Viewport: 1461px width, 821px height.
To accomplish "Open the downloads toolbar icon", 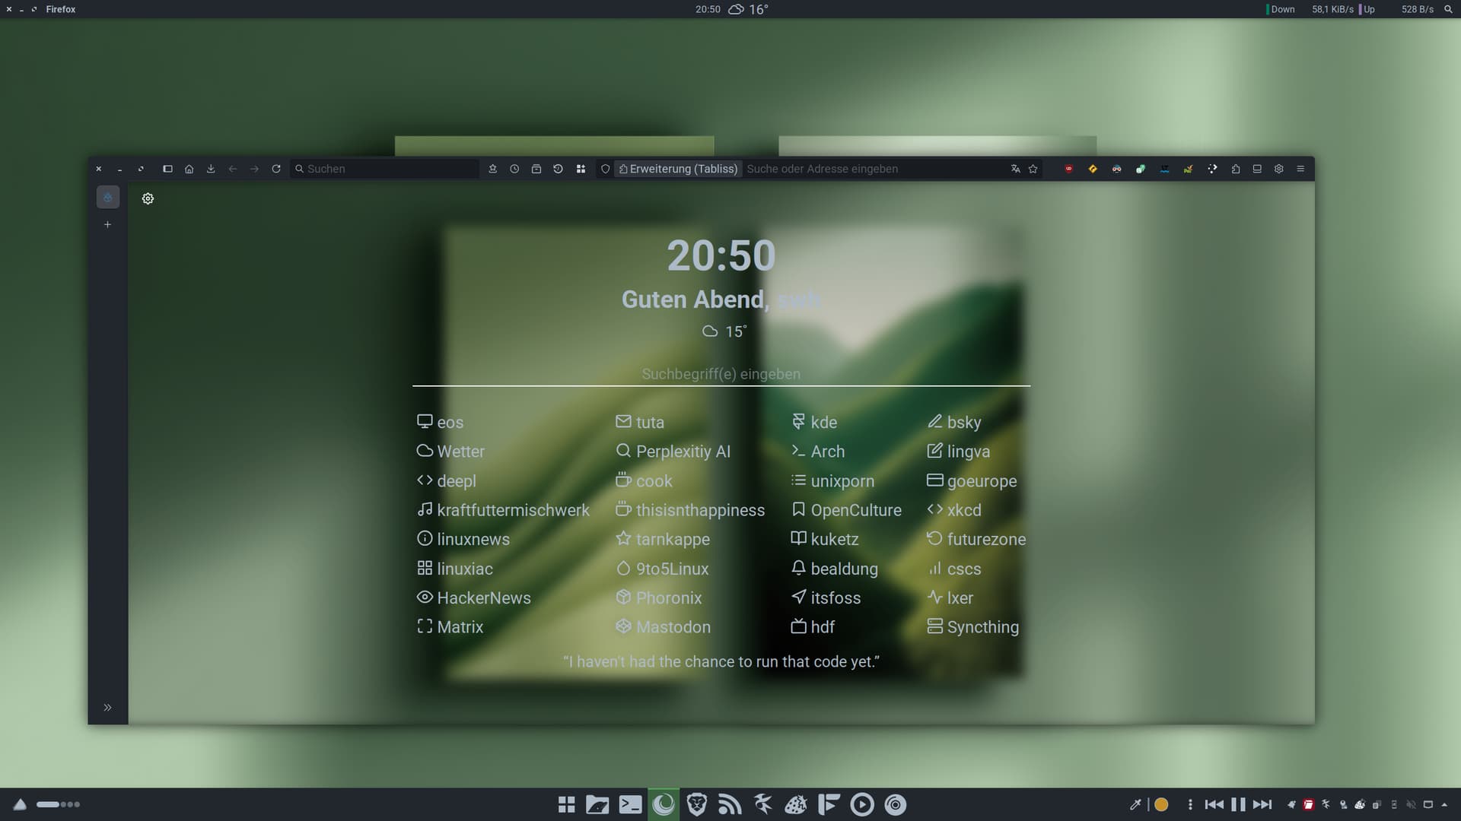I will [211, 169].
